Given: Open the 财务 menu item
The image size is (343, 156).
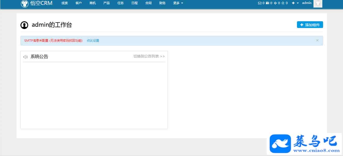Looking at the screenshot, I should [x=162, y=3].
